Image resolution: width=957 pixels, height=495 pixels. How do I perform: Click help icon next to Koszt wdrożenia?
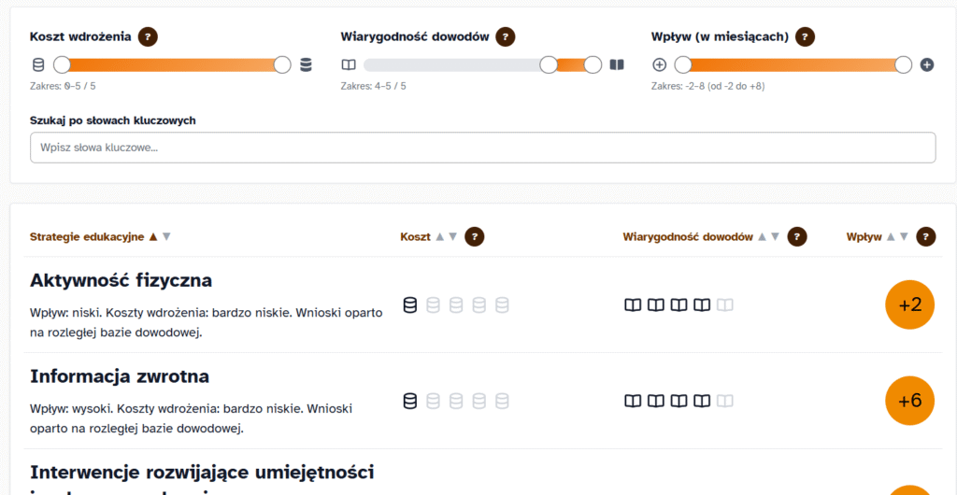point(148,37)
